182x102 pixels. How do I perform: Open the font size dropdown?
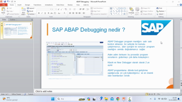click(x=56, y=9)
